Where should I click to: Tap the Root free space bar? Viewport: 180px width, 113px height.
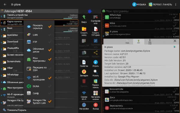click(70, 31)
